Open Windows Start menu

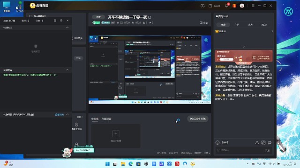107,164
